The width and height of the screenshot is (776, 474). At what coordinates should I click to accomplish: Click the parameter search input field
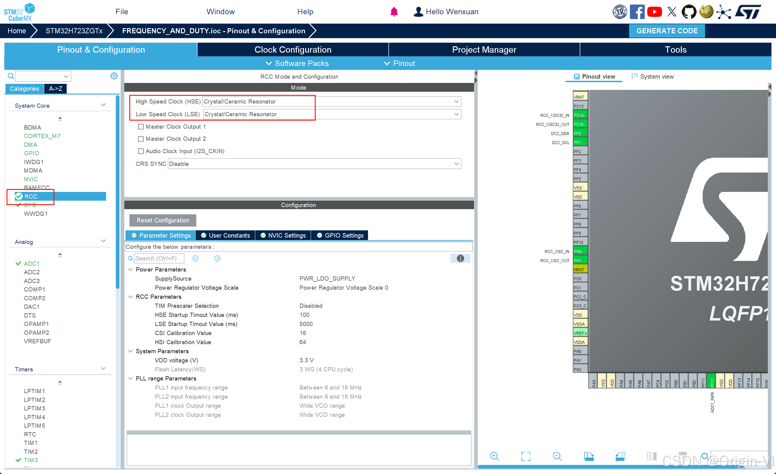click(x=159, y=258)
